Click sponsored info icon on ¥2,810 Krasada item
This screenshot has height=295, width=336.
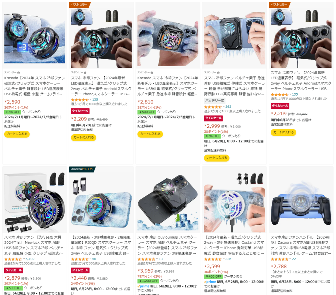(x=152, y=73)
